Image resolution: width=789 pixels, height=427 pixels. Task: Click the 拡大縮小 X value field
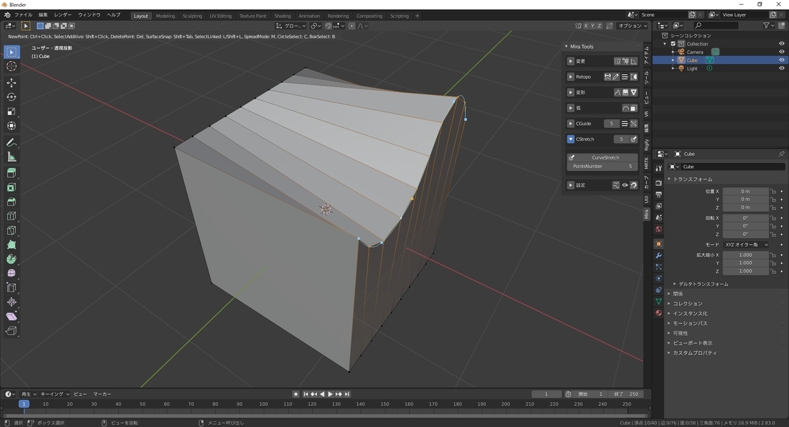[746, 255]
